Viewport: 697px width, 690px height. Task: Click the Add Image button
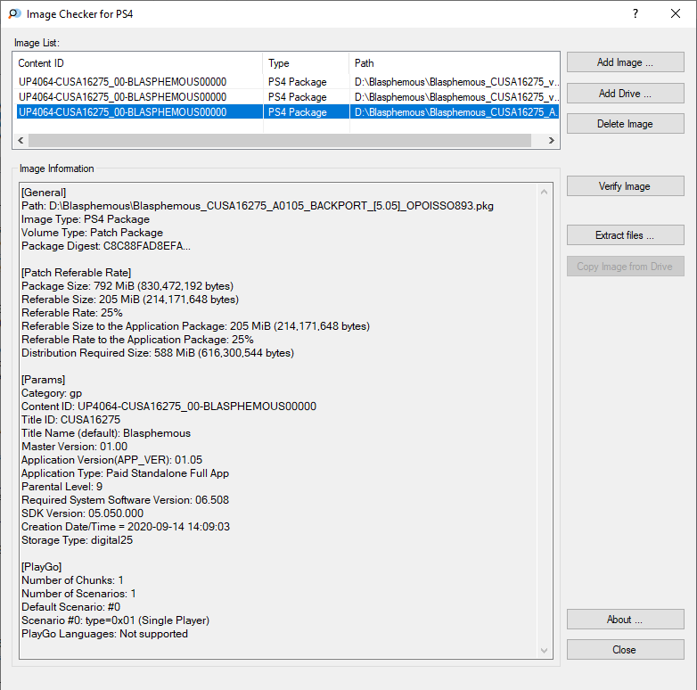point(625,62)
